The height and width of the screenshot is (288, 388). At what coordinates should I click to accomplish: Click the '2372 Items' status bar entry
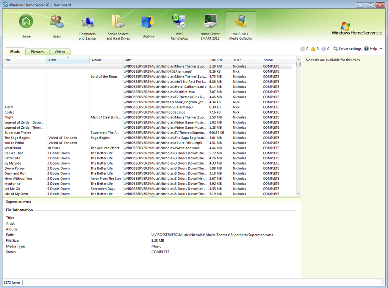coord(12,283)
